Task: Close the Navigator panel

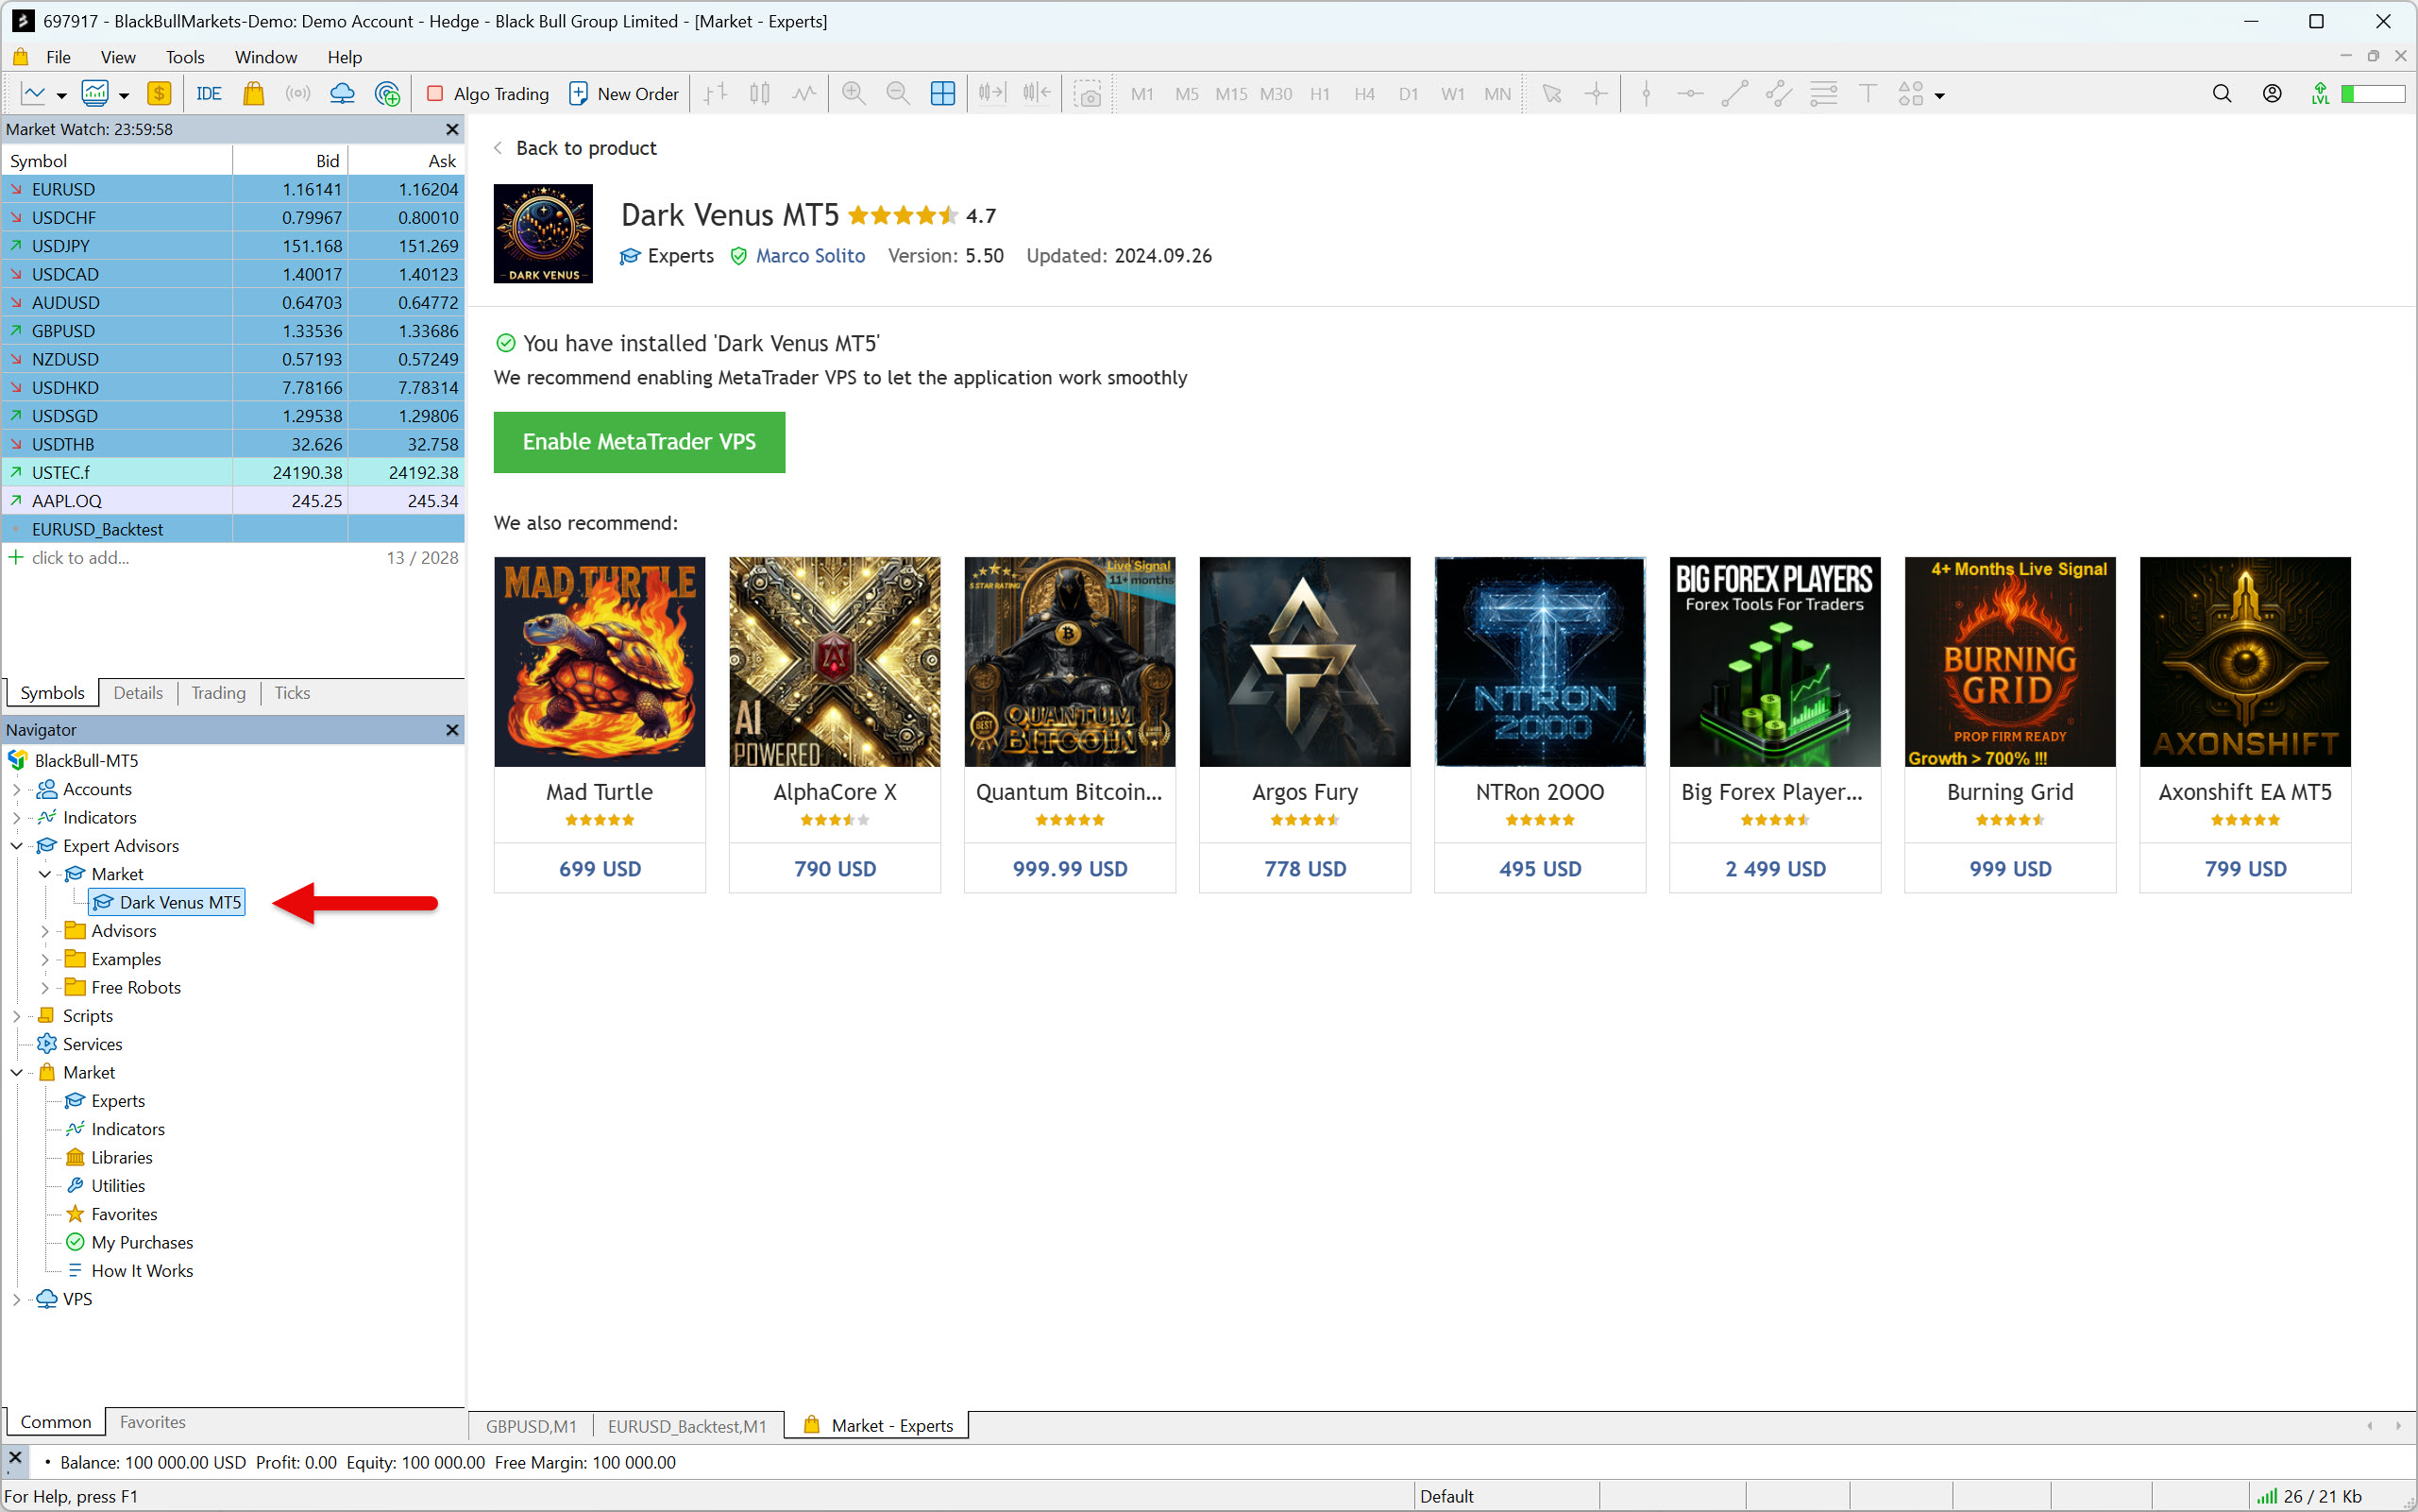Action: (452, 730)
